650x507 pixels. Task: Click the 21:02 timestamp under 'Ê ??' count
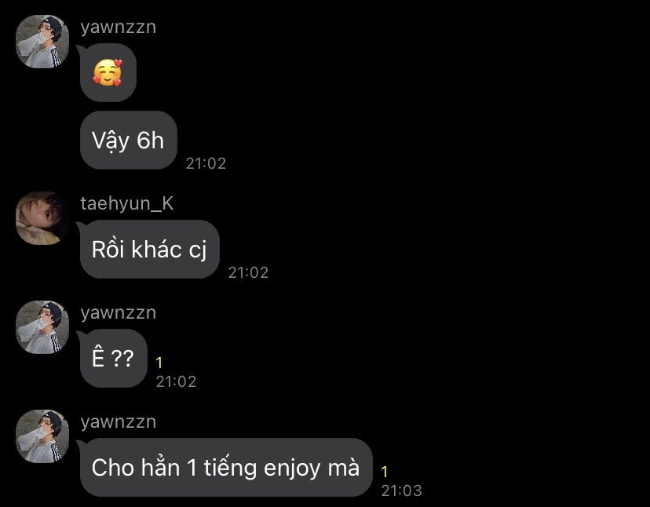click(x=176, y=381)
